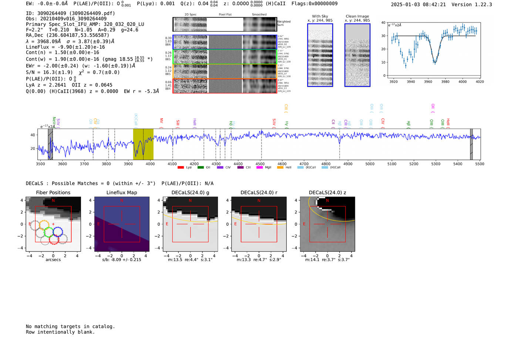Click the 'Flags:0x00000009' text
Screen dimensions: 518x352
coord(314,4)
